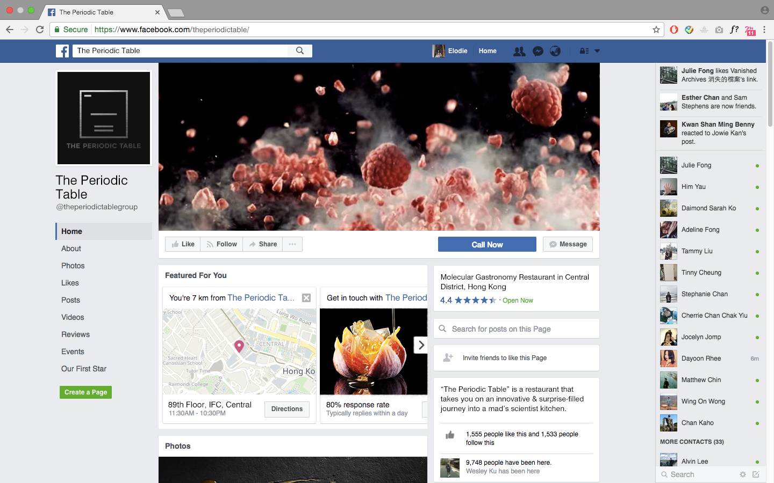Click the camera screenshot extension icon
774x483 pixels.
point(719,30)
